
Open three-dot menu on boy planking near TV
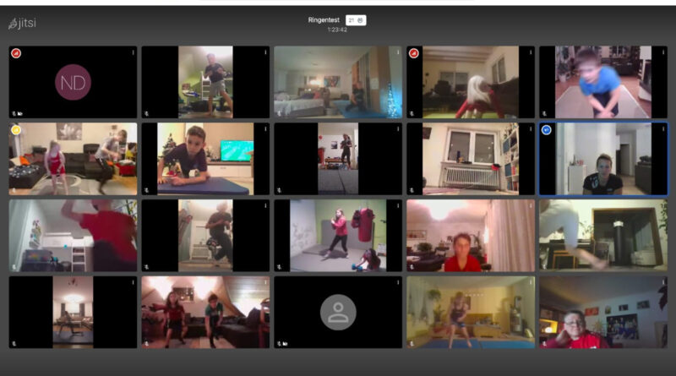(x=265, y=129)
